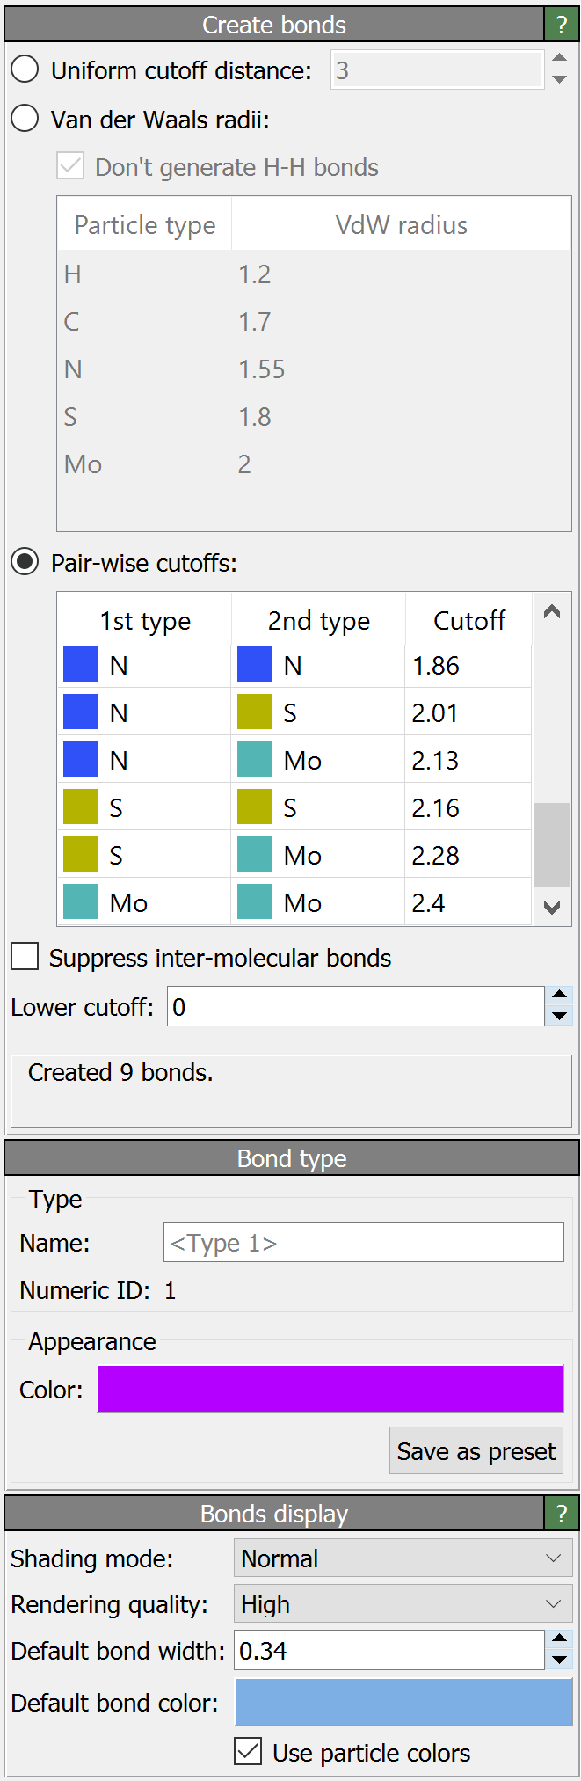Screen dimensions: 581x1781
Task: Enable Suppress inter-molecular bonds
Action: click(x=25, y=957)
